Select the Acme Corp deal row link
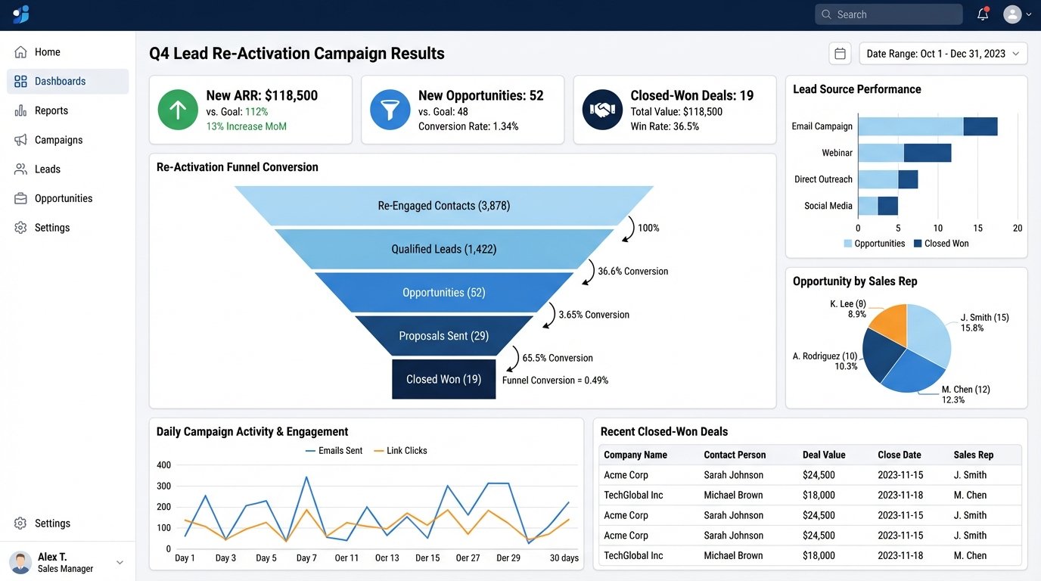The height and width of the screenshot is (581, 1041). 625,474
